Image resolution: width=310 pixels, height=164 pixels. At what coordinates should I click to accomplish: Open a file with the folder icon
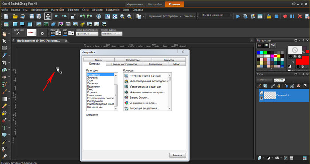click(15, 16)
